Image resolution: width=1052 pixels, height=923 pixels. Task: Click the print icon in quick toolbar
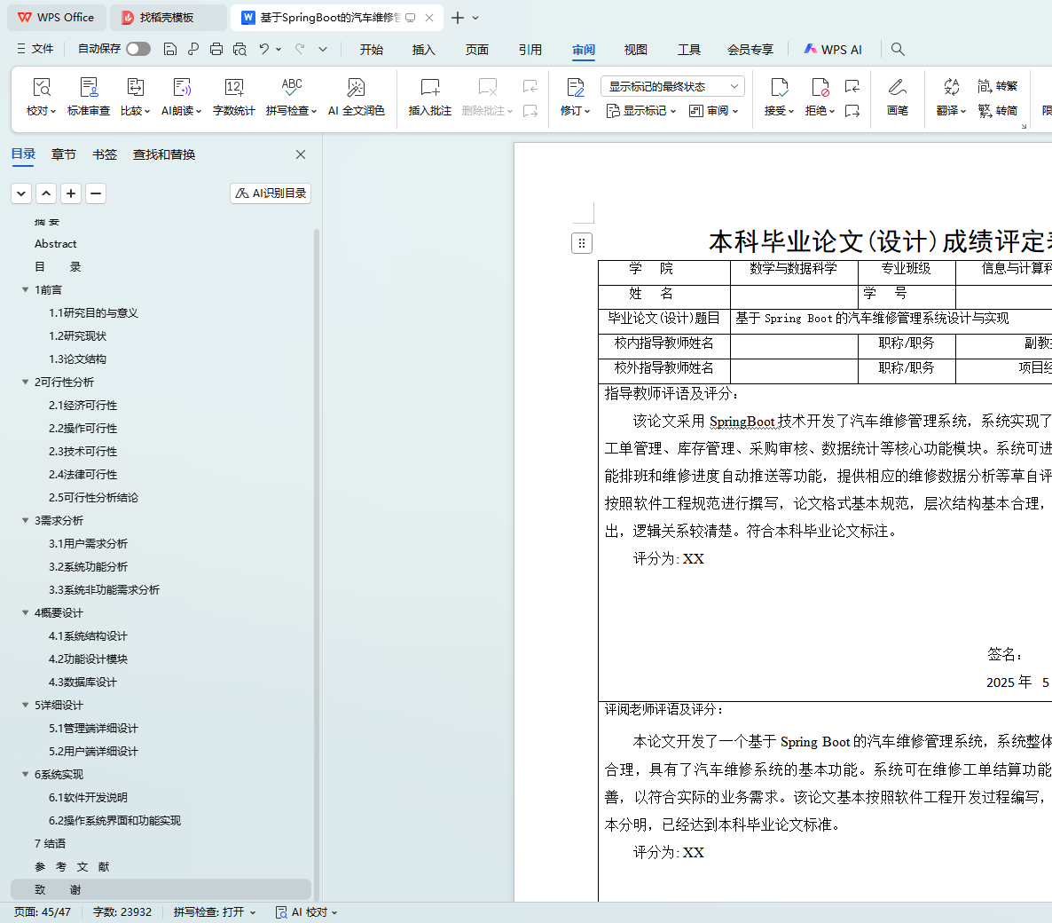[216, 49]
